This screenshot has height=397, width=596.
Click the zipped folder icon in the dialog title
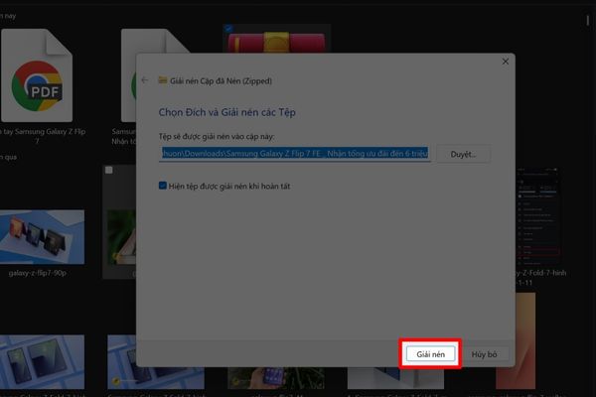(163, 79)
